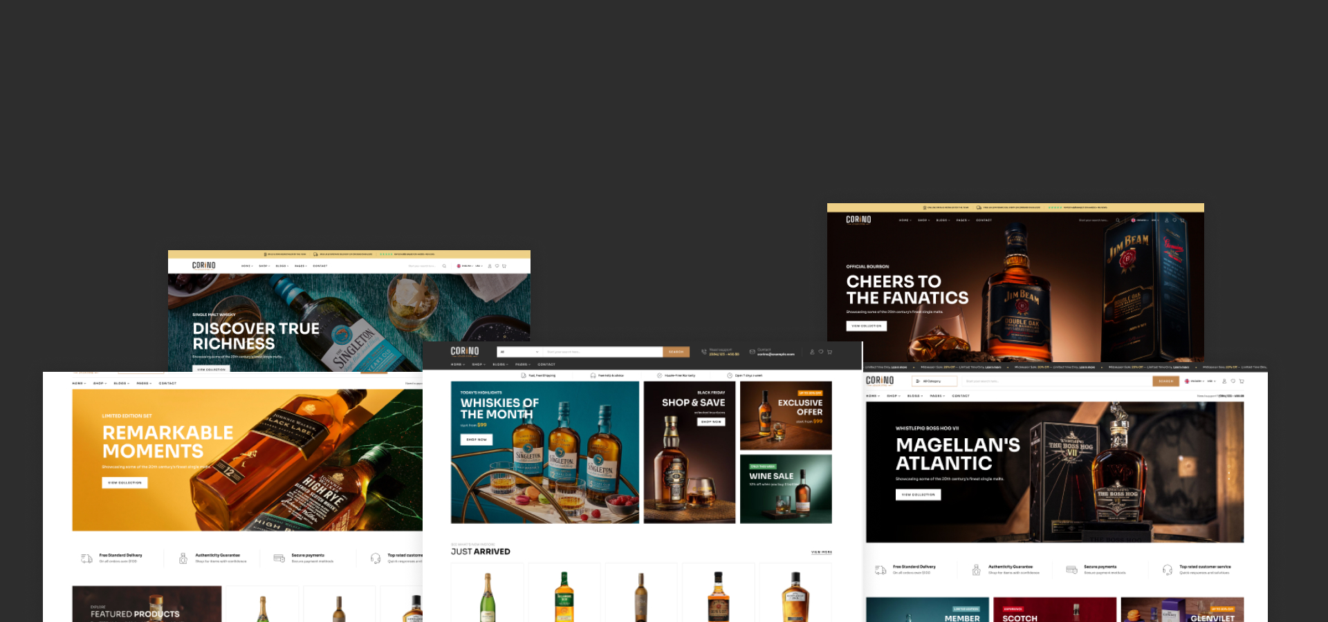Click VIEW COLLECTION on the Magellan's Atlantic banner
This screenshot has width=1328, height=622.
point(918,494)
